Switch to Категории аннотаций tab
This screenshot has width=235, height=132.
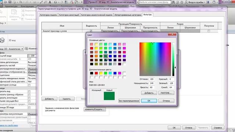pyautogui.click(x=69, y=15)
